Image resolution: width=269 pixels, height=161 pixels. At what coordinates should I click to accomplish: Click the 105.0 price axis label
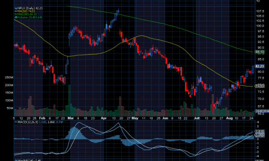click(x=260, y=16)
